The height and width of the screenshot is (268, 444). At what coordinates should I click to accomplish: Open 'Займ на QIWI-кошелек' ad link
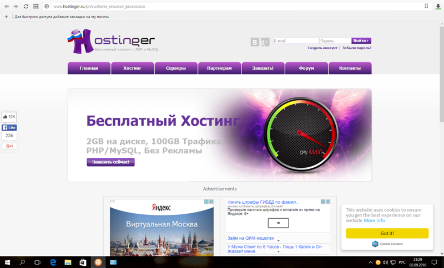tap(251, 238)
